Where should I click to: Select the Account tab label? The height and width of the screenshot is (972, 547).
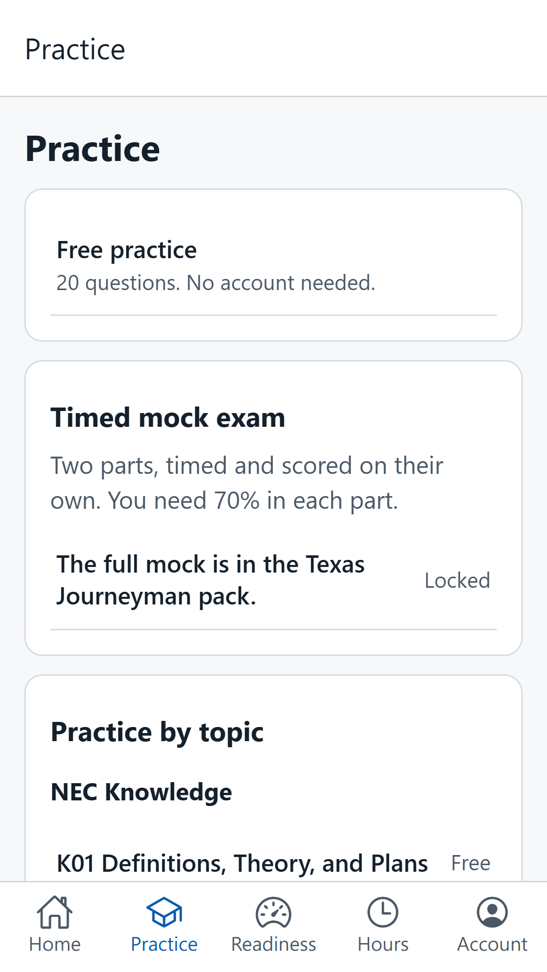coord(492,944)
